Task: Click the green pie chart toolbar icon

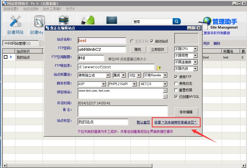Action: tap(87, 20)
